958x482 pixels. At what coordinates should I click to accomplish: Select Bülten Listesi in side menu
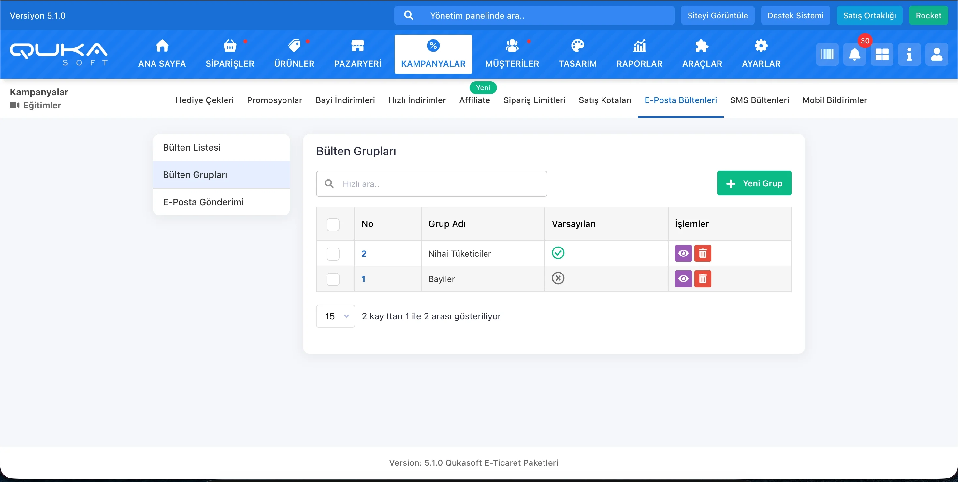221,147
